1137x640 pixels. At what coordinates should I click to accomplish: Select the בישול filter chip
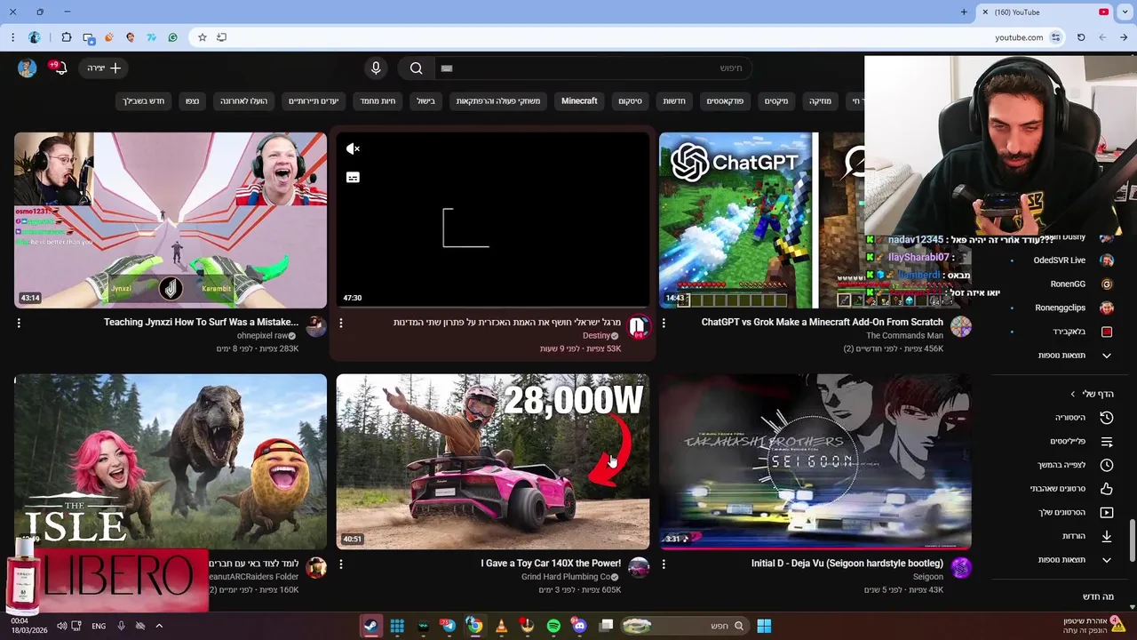point(426,101)
